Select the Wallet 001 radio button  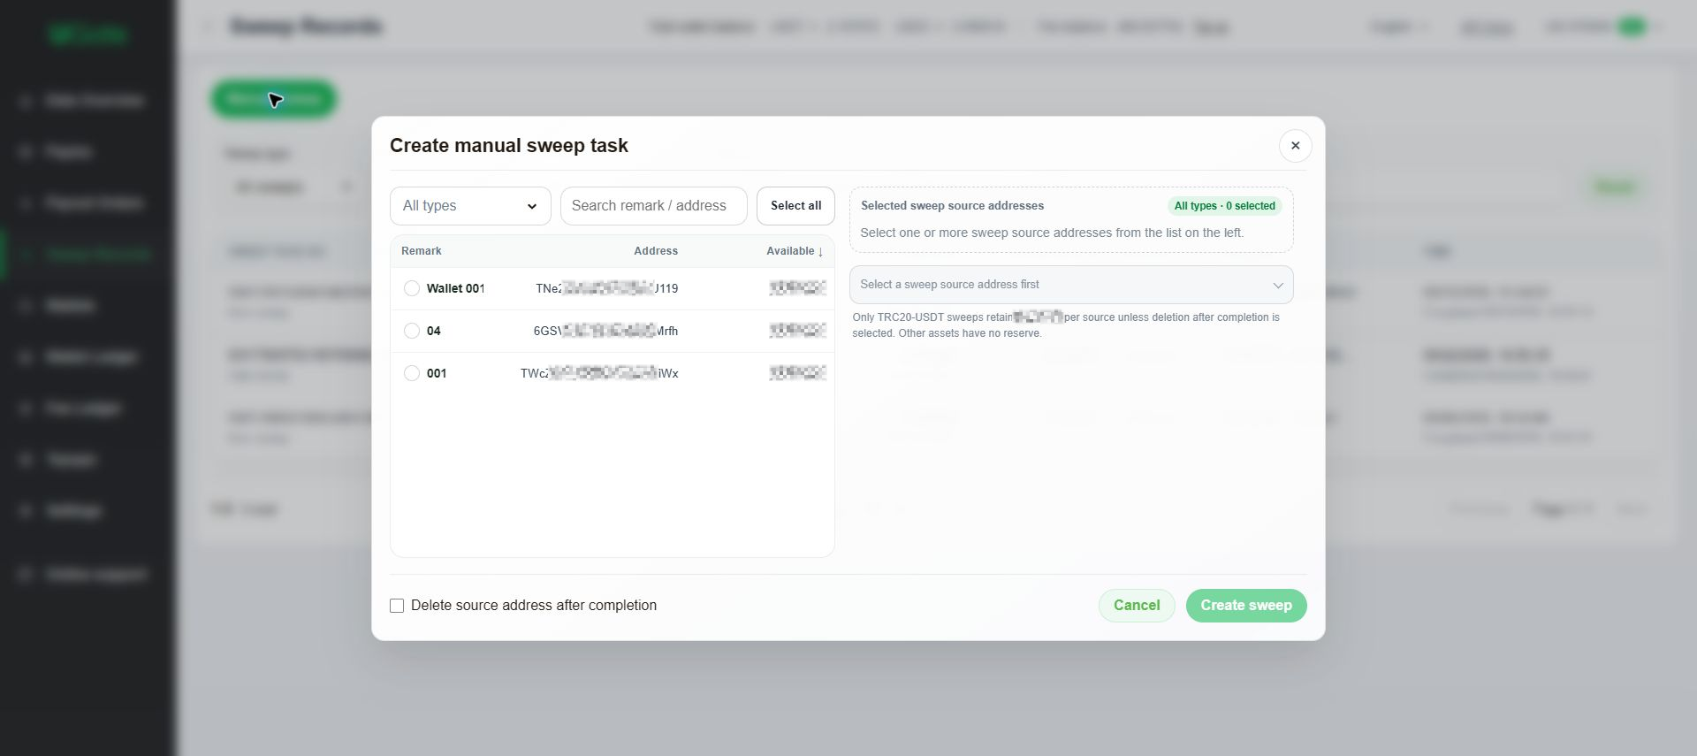click(412, 288)
